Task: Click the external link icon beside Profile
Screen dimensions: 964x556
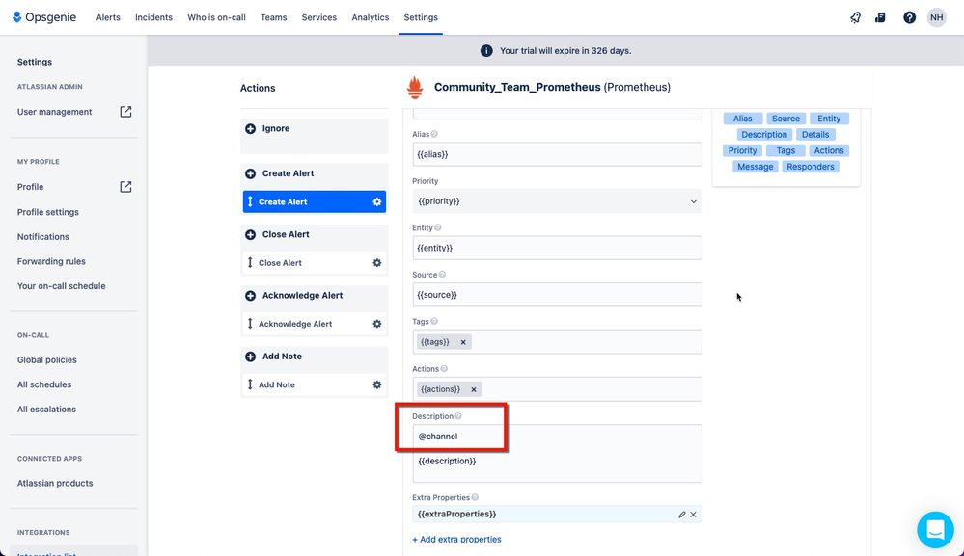Action: (x=125, y=187)
